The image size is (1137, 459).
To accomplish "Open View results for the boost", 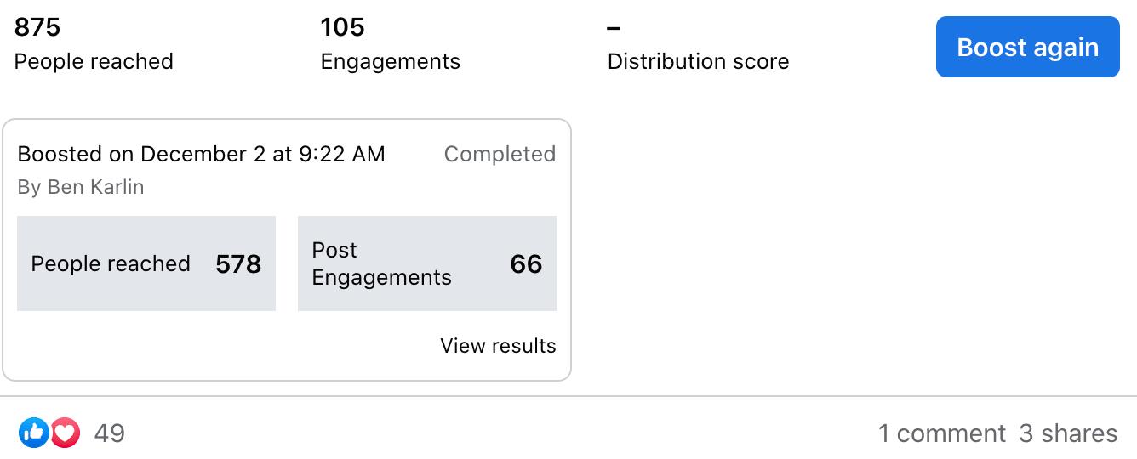I will (498, 346).
